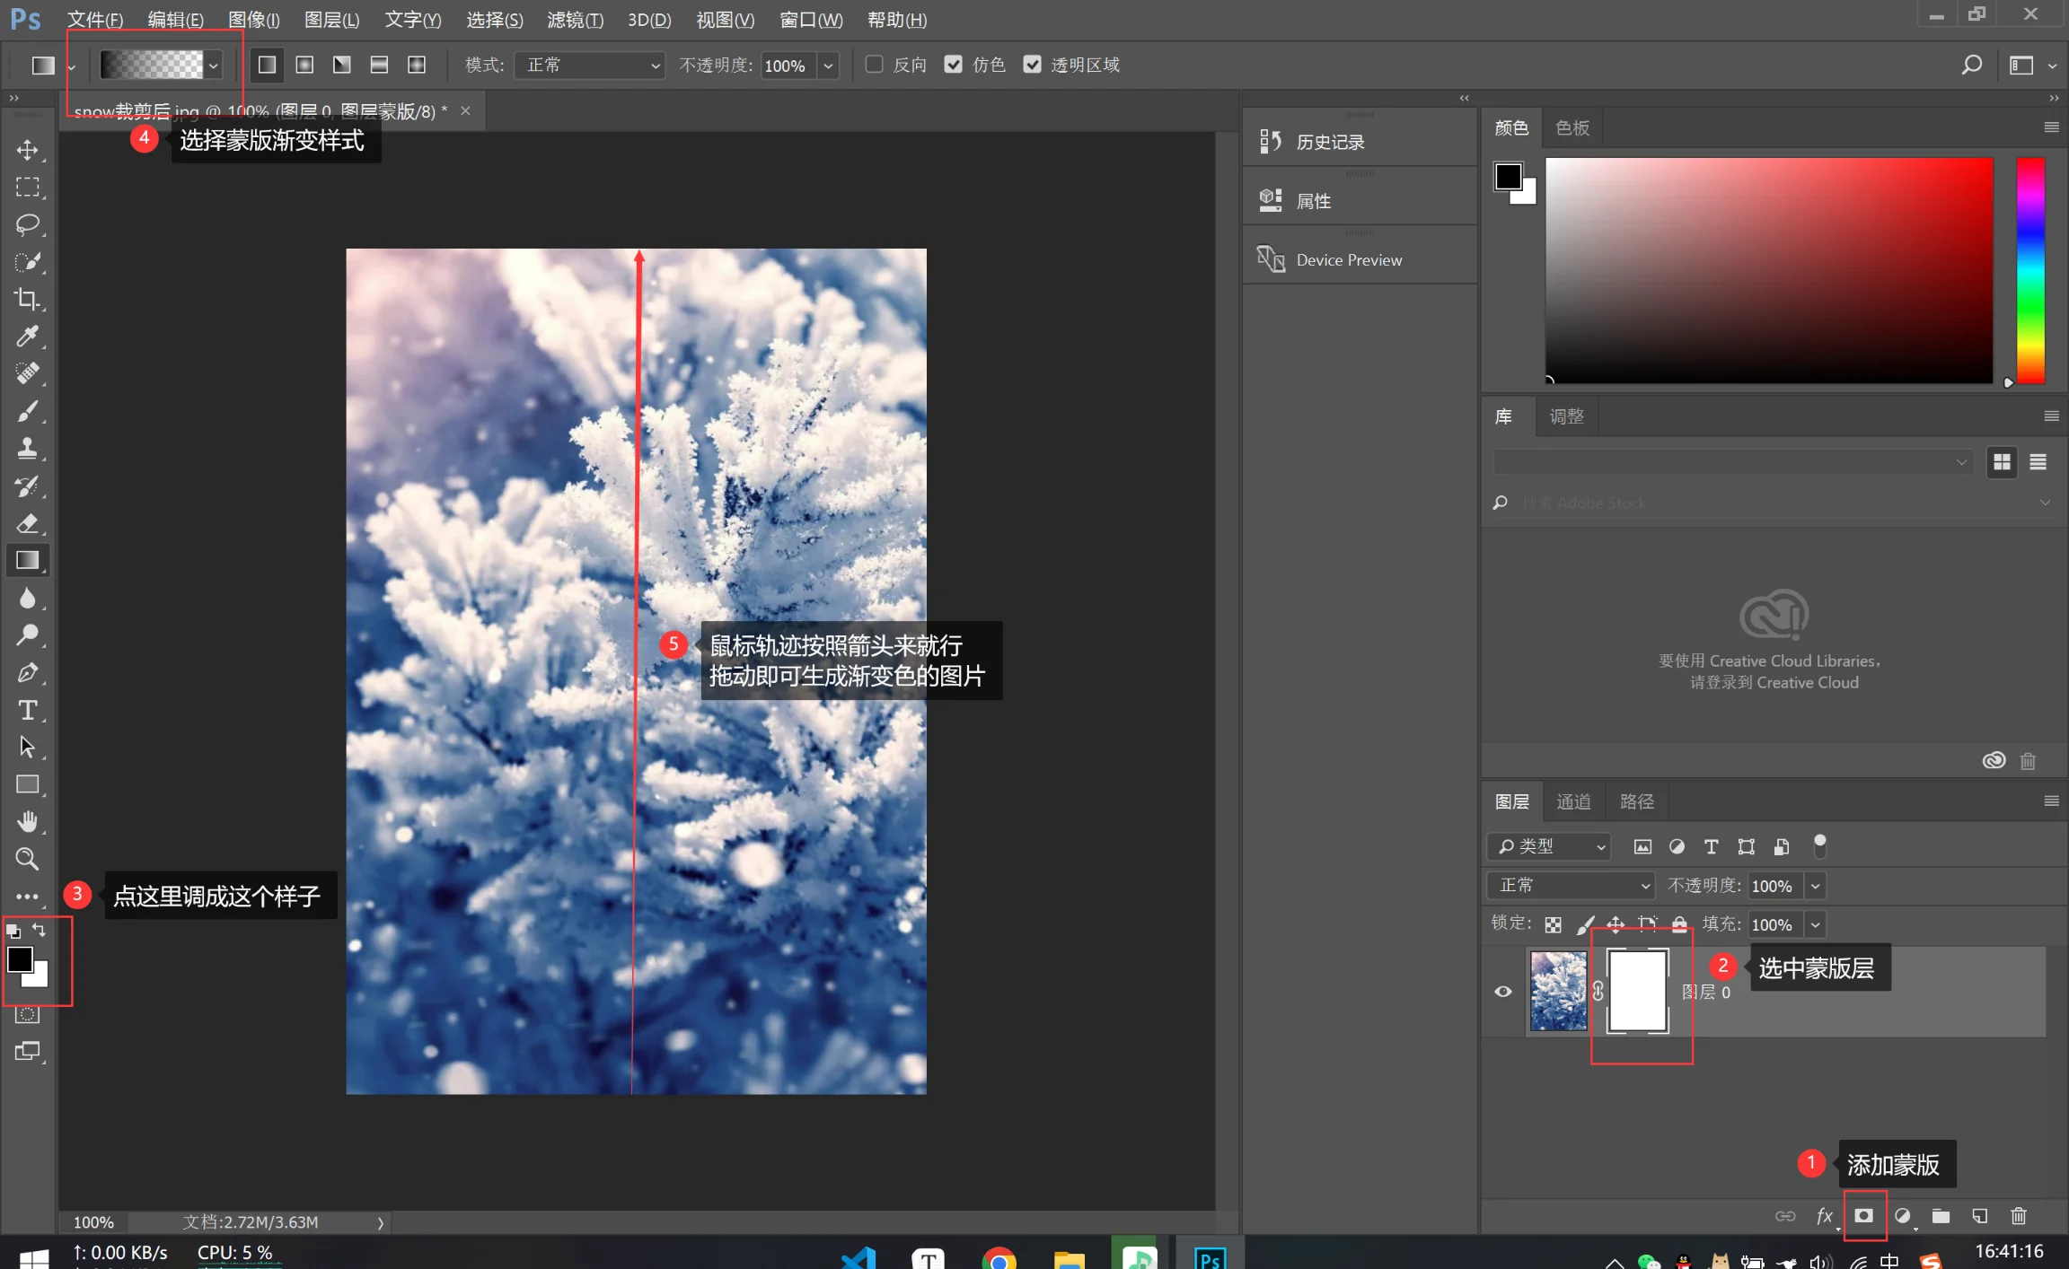The height and width of the screenshot is (1269, 2069).
Task: Open the 模式 blend mode dropdown
Action: (588, 65)
